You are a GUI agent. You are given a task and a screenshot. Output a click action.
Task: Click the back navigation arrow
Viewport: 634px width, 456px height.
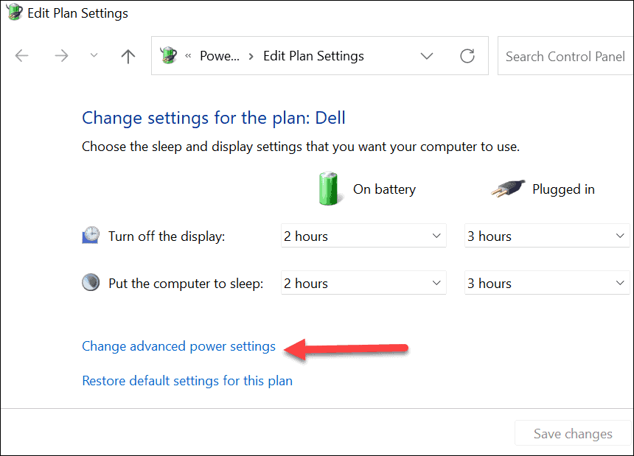tap(21, 55)
